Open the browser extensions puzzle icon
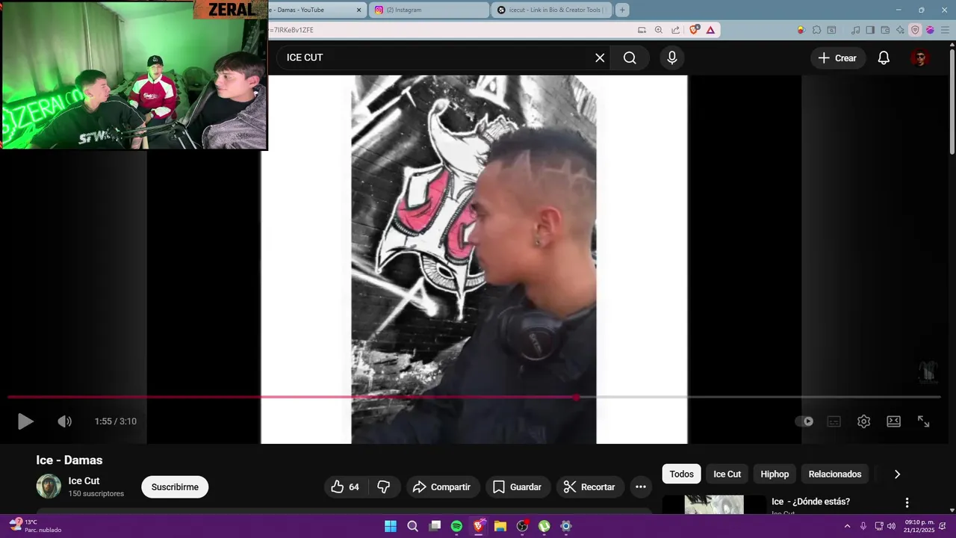 click(816, 30)
